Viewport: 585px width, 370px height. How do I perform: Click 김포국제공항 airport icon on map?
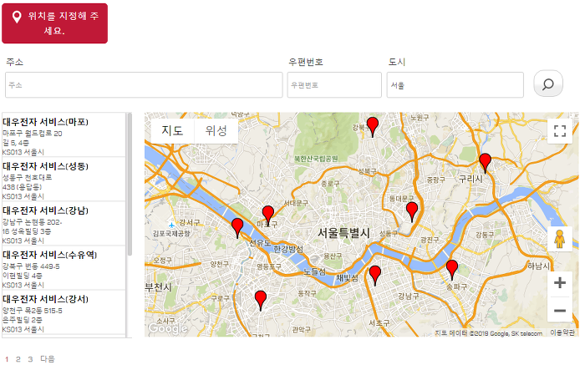[x=171, y=226]
